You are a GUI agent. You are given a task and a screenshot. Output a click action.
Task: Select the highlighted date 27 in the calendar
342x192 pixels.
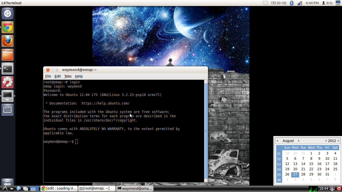coord(295,174)
